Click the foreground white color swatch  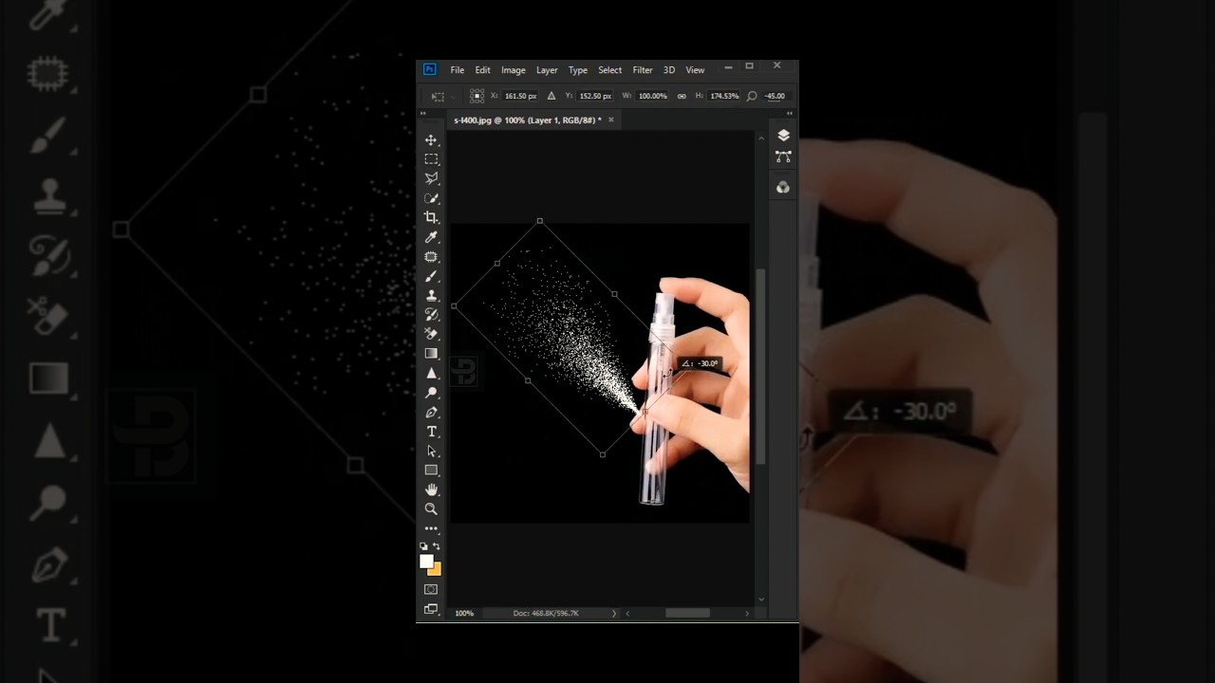(427, 562)
